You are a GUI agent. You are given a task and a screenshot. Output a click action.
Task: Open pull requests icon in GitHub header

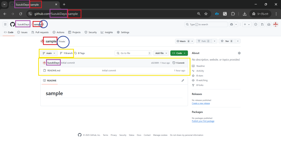pyautogui.click(x=262, y=24)
